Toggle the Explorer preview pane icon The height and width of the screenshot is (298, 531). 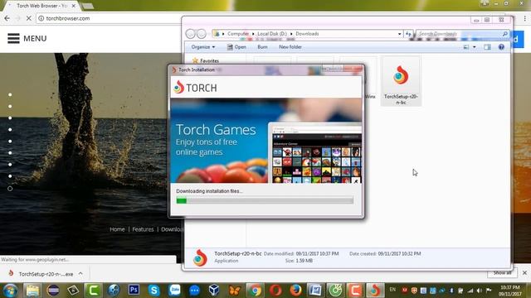point(487,47)
